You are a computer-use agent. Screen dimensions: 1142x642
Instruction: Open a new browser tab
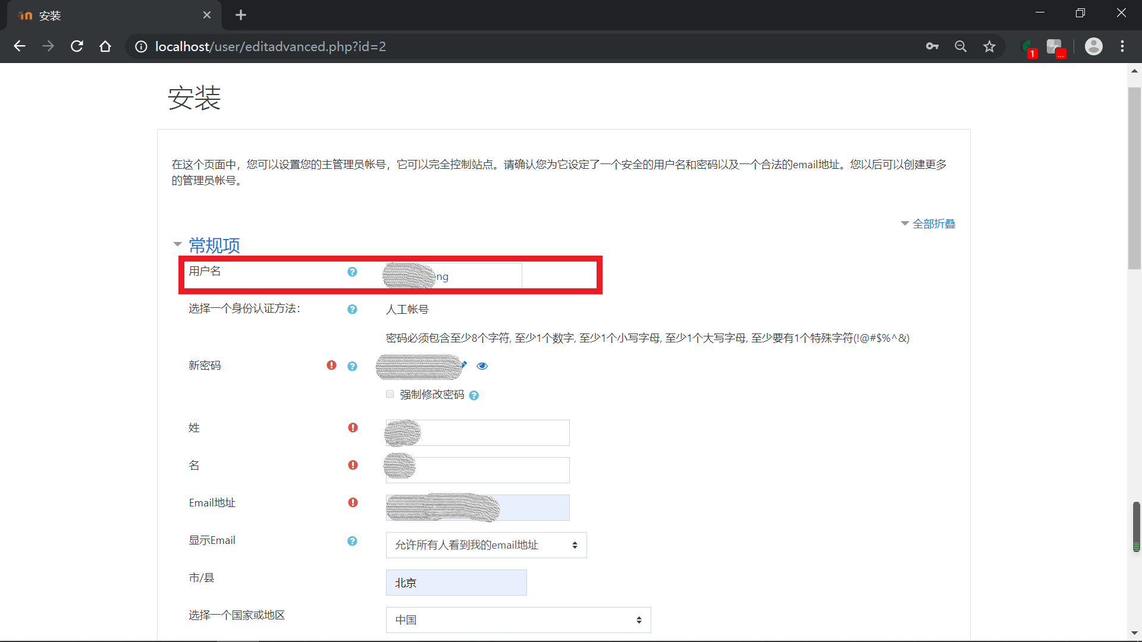240,15
